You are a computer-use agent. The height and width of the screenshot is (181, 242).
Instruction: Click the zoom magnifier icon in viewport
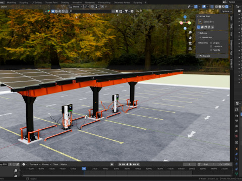click(190, 32)
